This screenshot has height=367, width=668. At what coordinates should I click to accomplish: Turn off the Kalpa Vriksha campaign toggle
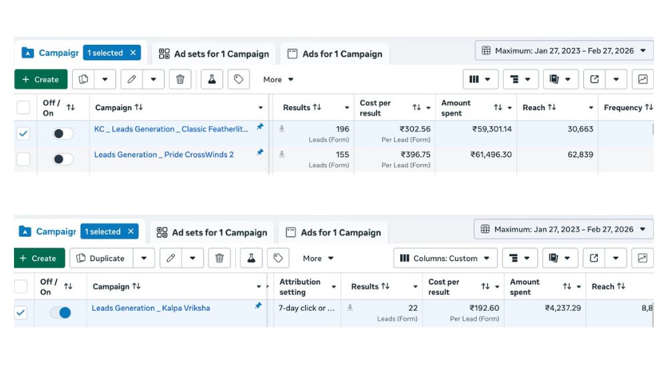point(61,312)
